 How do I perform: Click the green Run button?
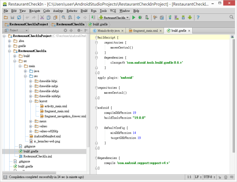point(134,18)
